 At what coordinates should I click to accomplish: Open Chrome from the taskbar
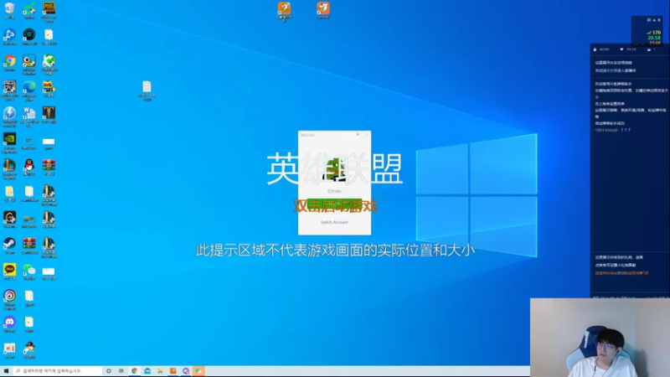click(x=135, y=371)
